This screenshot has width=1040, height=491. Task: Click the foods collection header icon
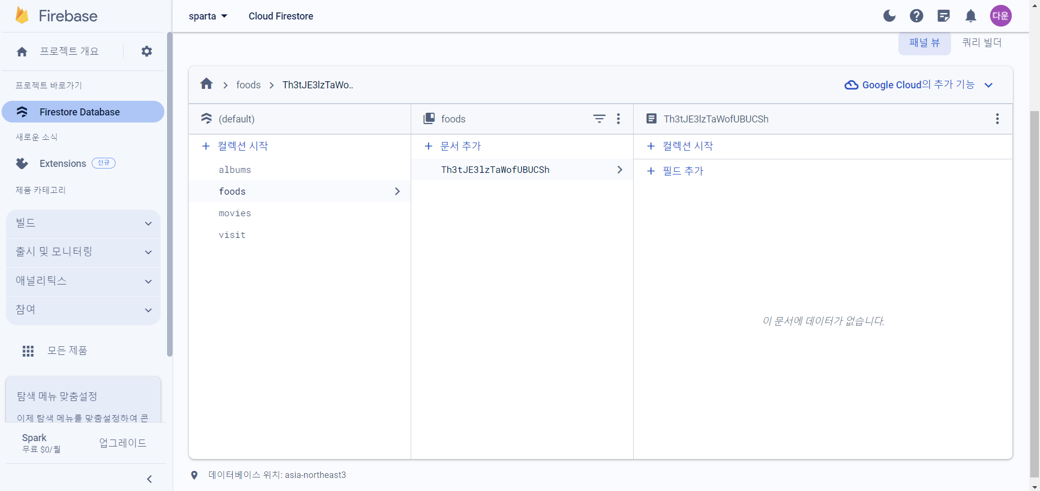coord(429,118)
